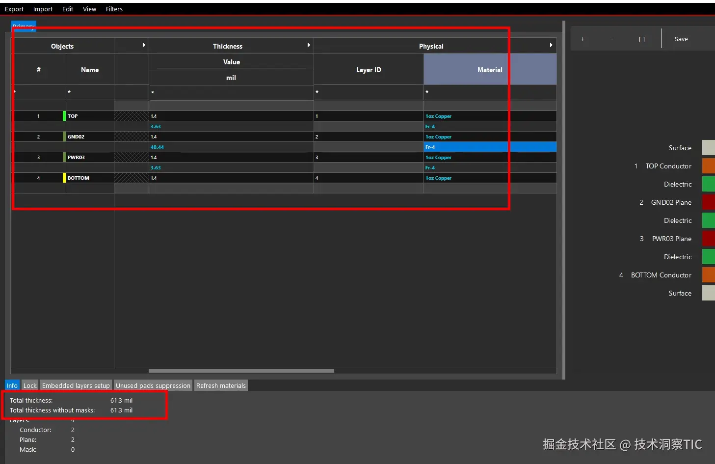The image size is (715, 464).
Task: Click the BOTTOM Conductor legend label
Action: (661, 275)
